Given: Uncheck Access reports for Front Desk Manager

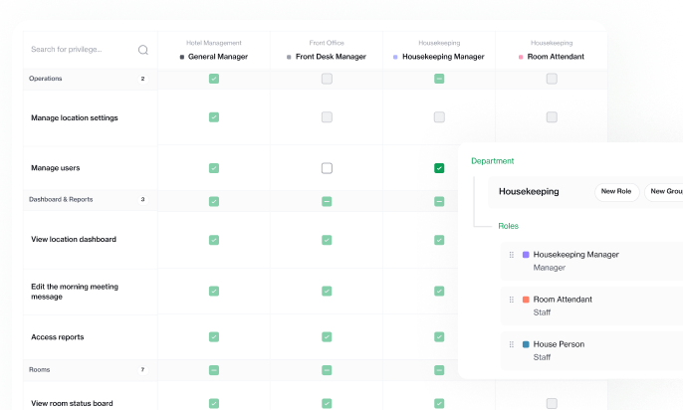Looking at the screenshot, I should pyautogui.click(x=327, y=337).
